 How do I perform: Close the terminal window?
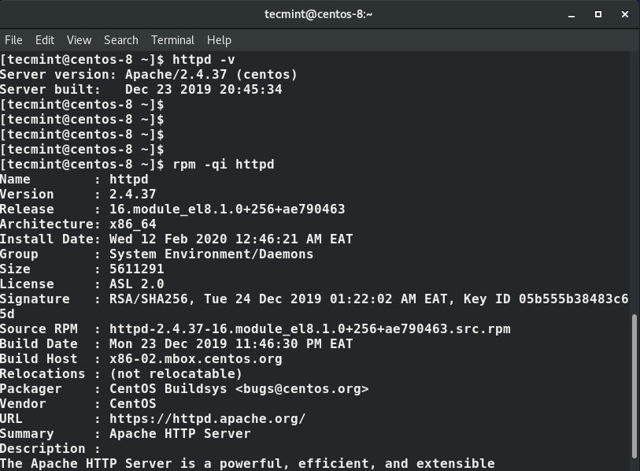point(625,14)
